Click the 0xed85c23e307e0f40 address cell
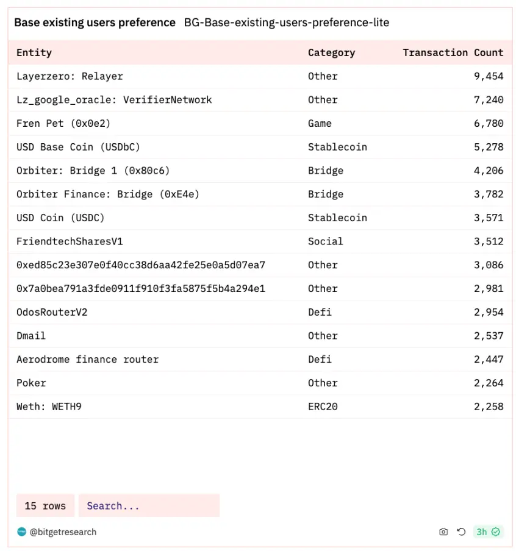Image resolution: width=516 pixels, height=551 pixels. 141,265
